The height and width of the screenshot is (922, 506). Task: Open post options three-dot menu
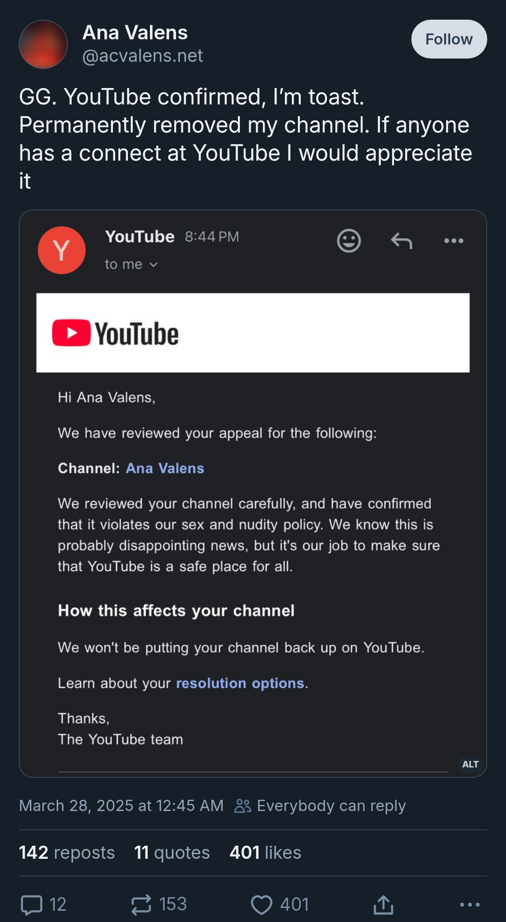(x=469, y=905)
